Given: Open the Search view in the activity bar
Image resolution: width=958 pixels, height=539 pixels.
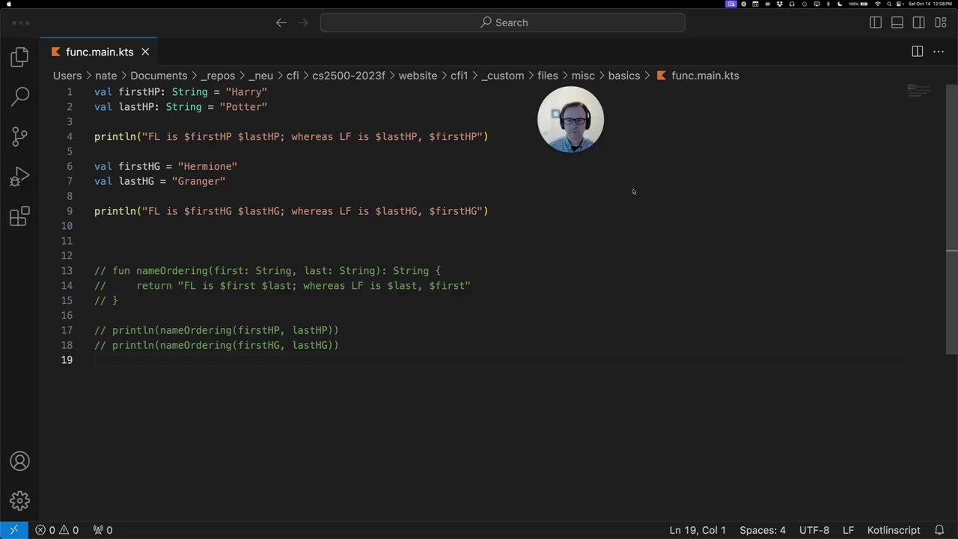Looking at the screenshot, I should [20, 96].
